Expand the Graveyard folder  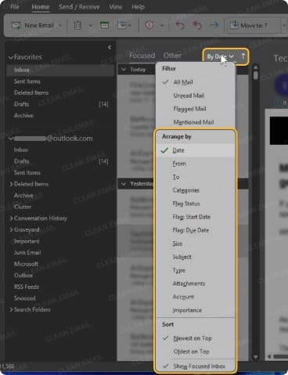point(11,230)
